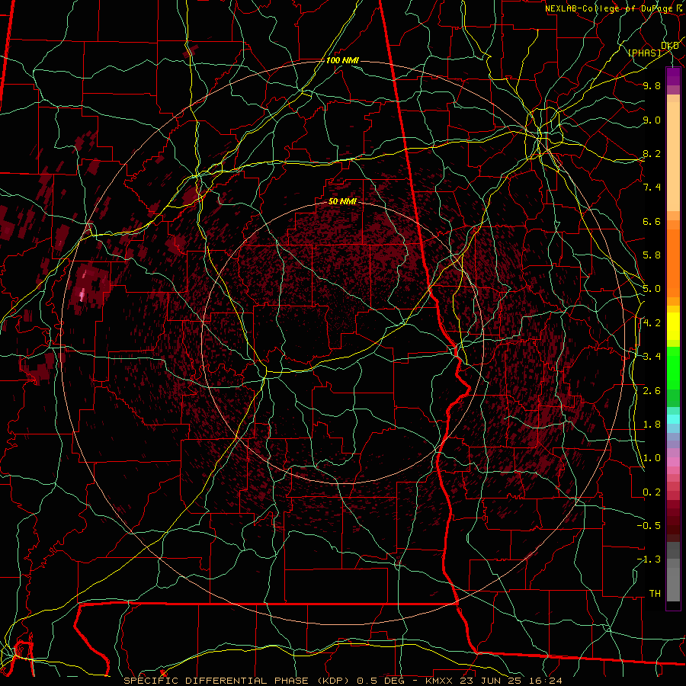This screenshot has height=686, width=686.
Task: Click the 9.8 value on the color scale
Action: tap(652, 85)
